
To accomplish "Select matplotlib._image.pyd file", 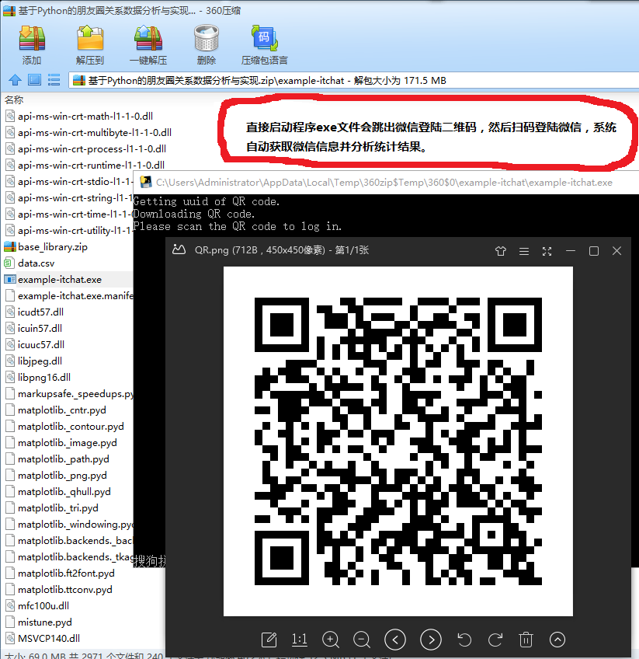I will [x=68, y=442].
